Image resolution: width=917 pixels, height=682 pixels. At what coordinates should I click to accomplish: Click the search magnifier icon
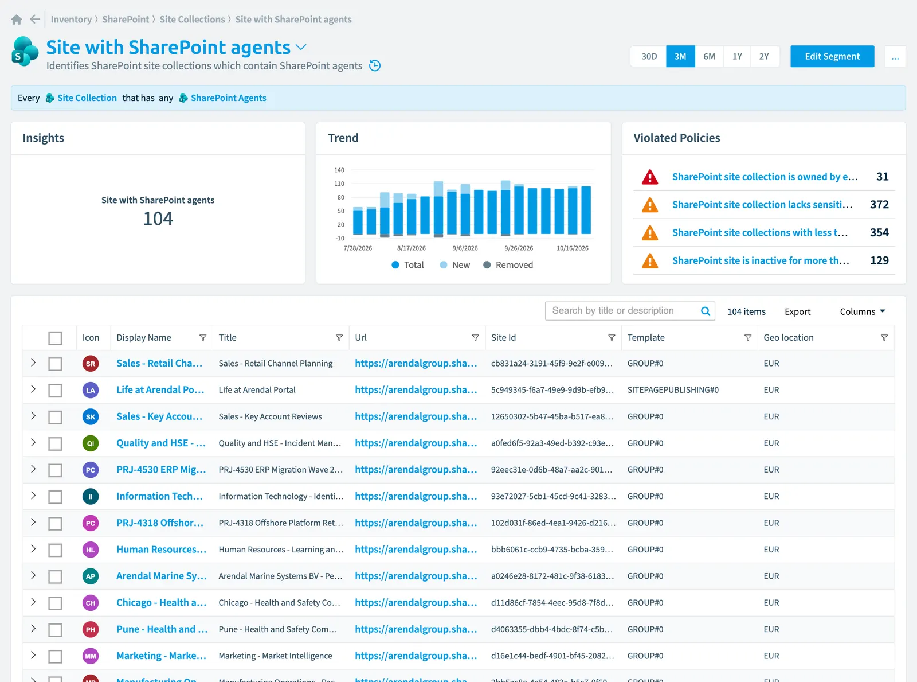coord(706,311)
